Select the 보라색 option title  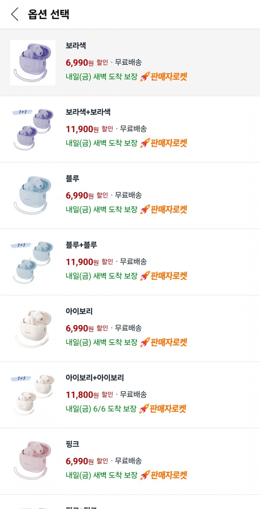pos(76,45)
